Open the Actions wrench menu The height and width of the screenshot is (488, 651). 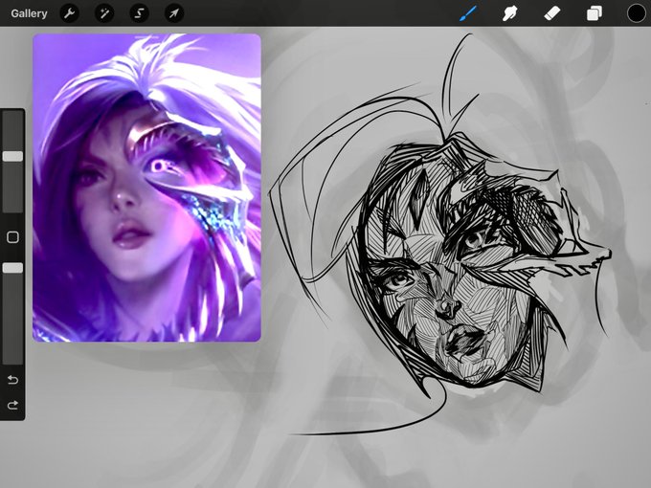(69, 13)
